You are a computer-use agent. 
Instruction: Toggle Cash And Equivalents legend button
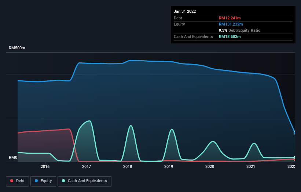tap(84, 181)
